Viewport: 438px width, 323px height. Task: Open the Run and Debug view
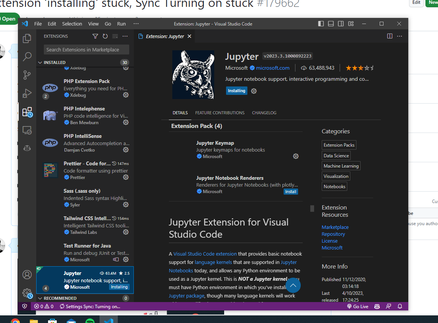point(27,93)
